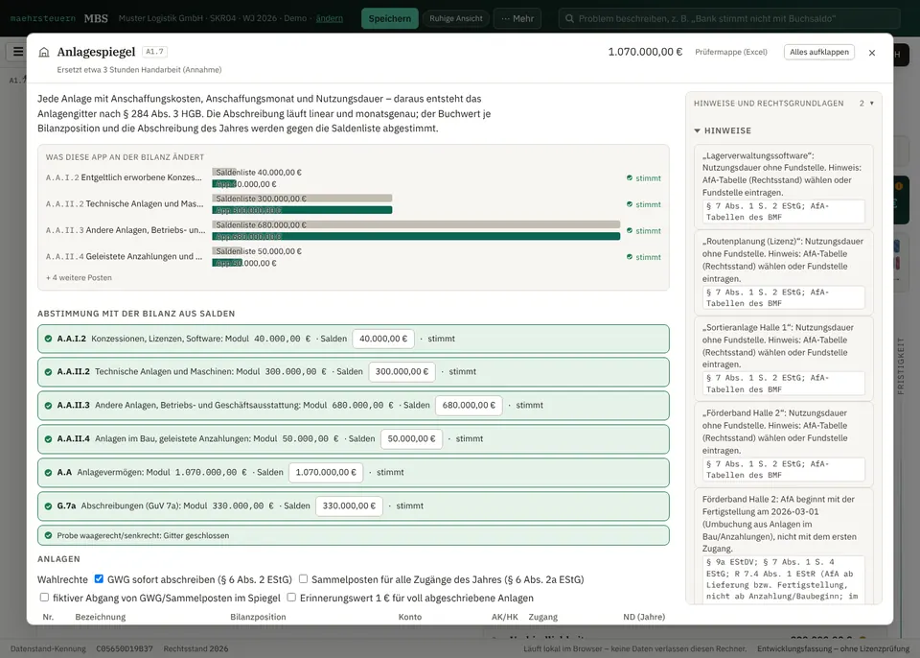Click ND (Jahre) column header
The width and height of the screenshot is (920, 658).
(644, 617)
